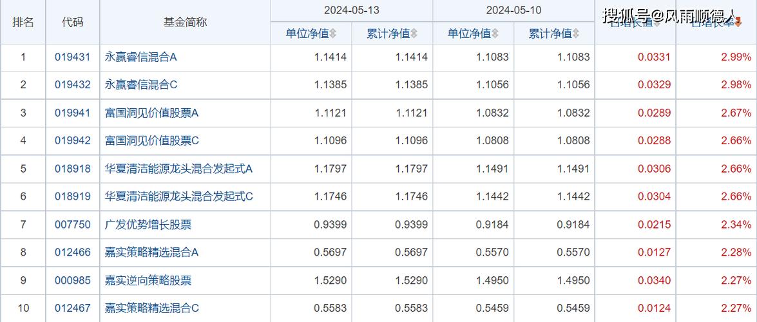Select 05-10 单位净值 1.1442 in row 6
757x322 pixels.
(492, 196)
